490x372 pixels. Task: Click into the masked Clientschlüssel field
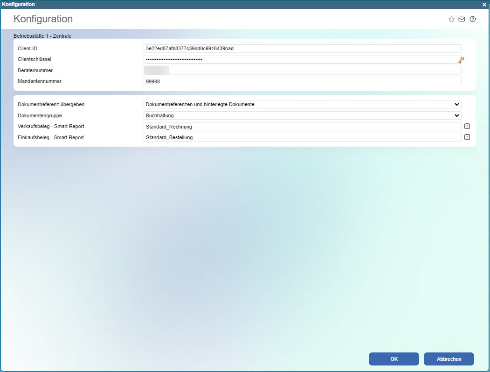298,60
